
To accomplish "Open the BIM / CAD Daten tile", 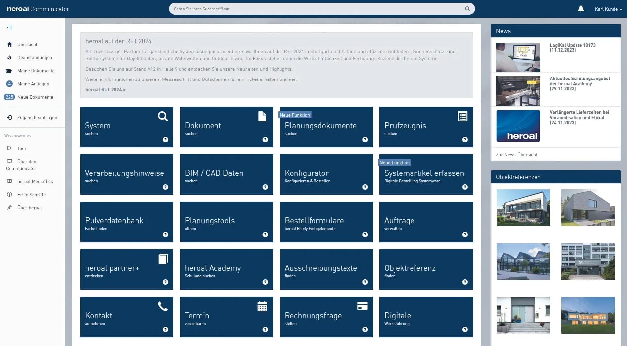I will (226, 174).
